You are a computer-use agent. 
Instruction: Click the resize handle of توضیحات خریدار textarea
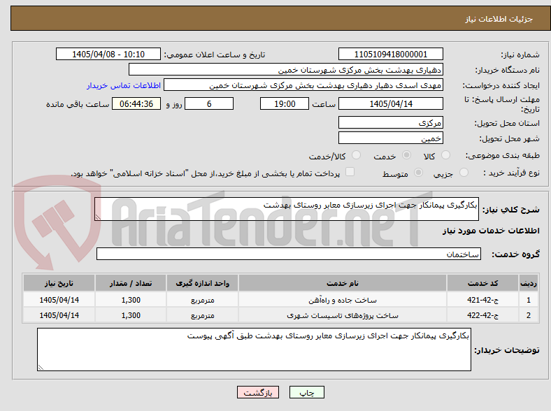(41, 368)
